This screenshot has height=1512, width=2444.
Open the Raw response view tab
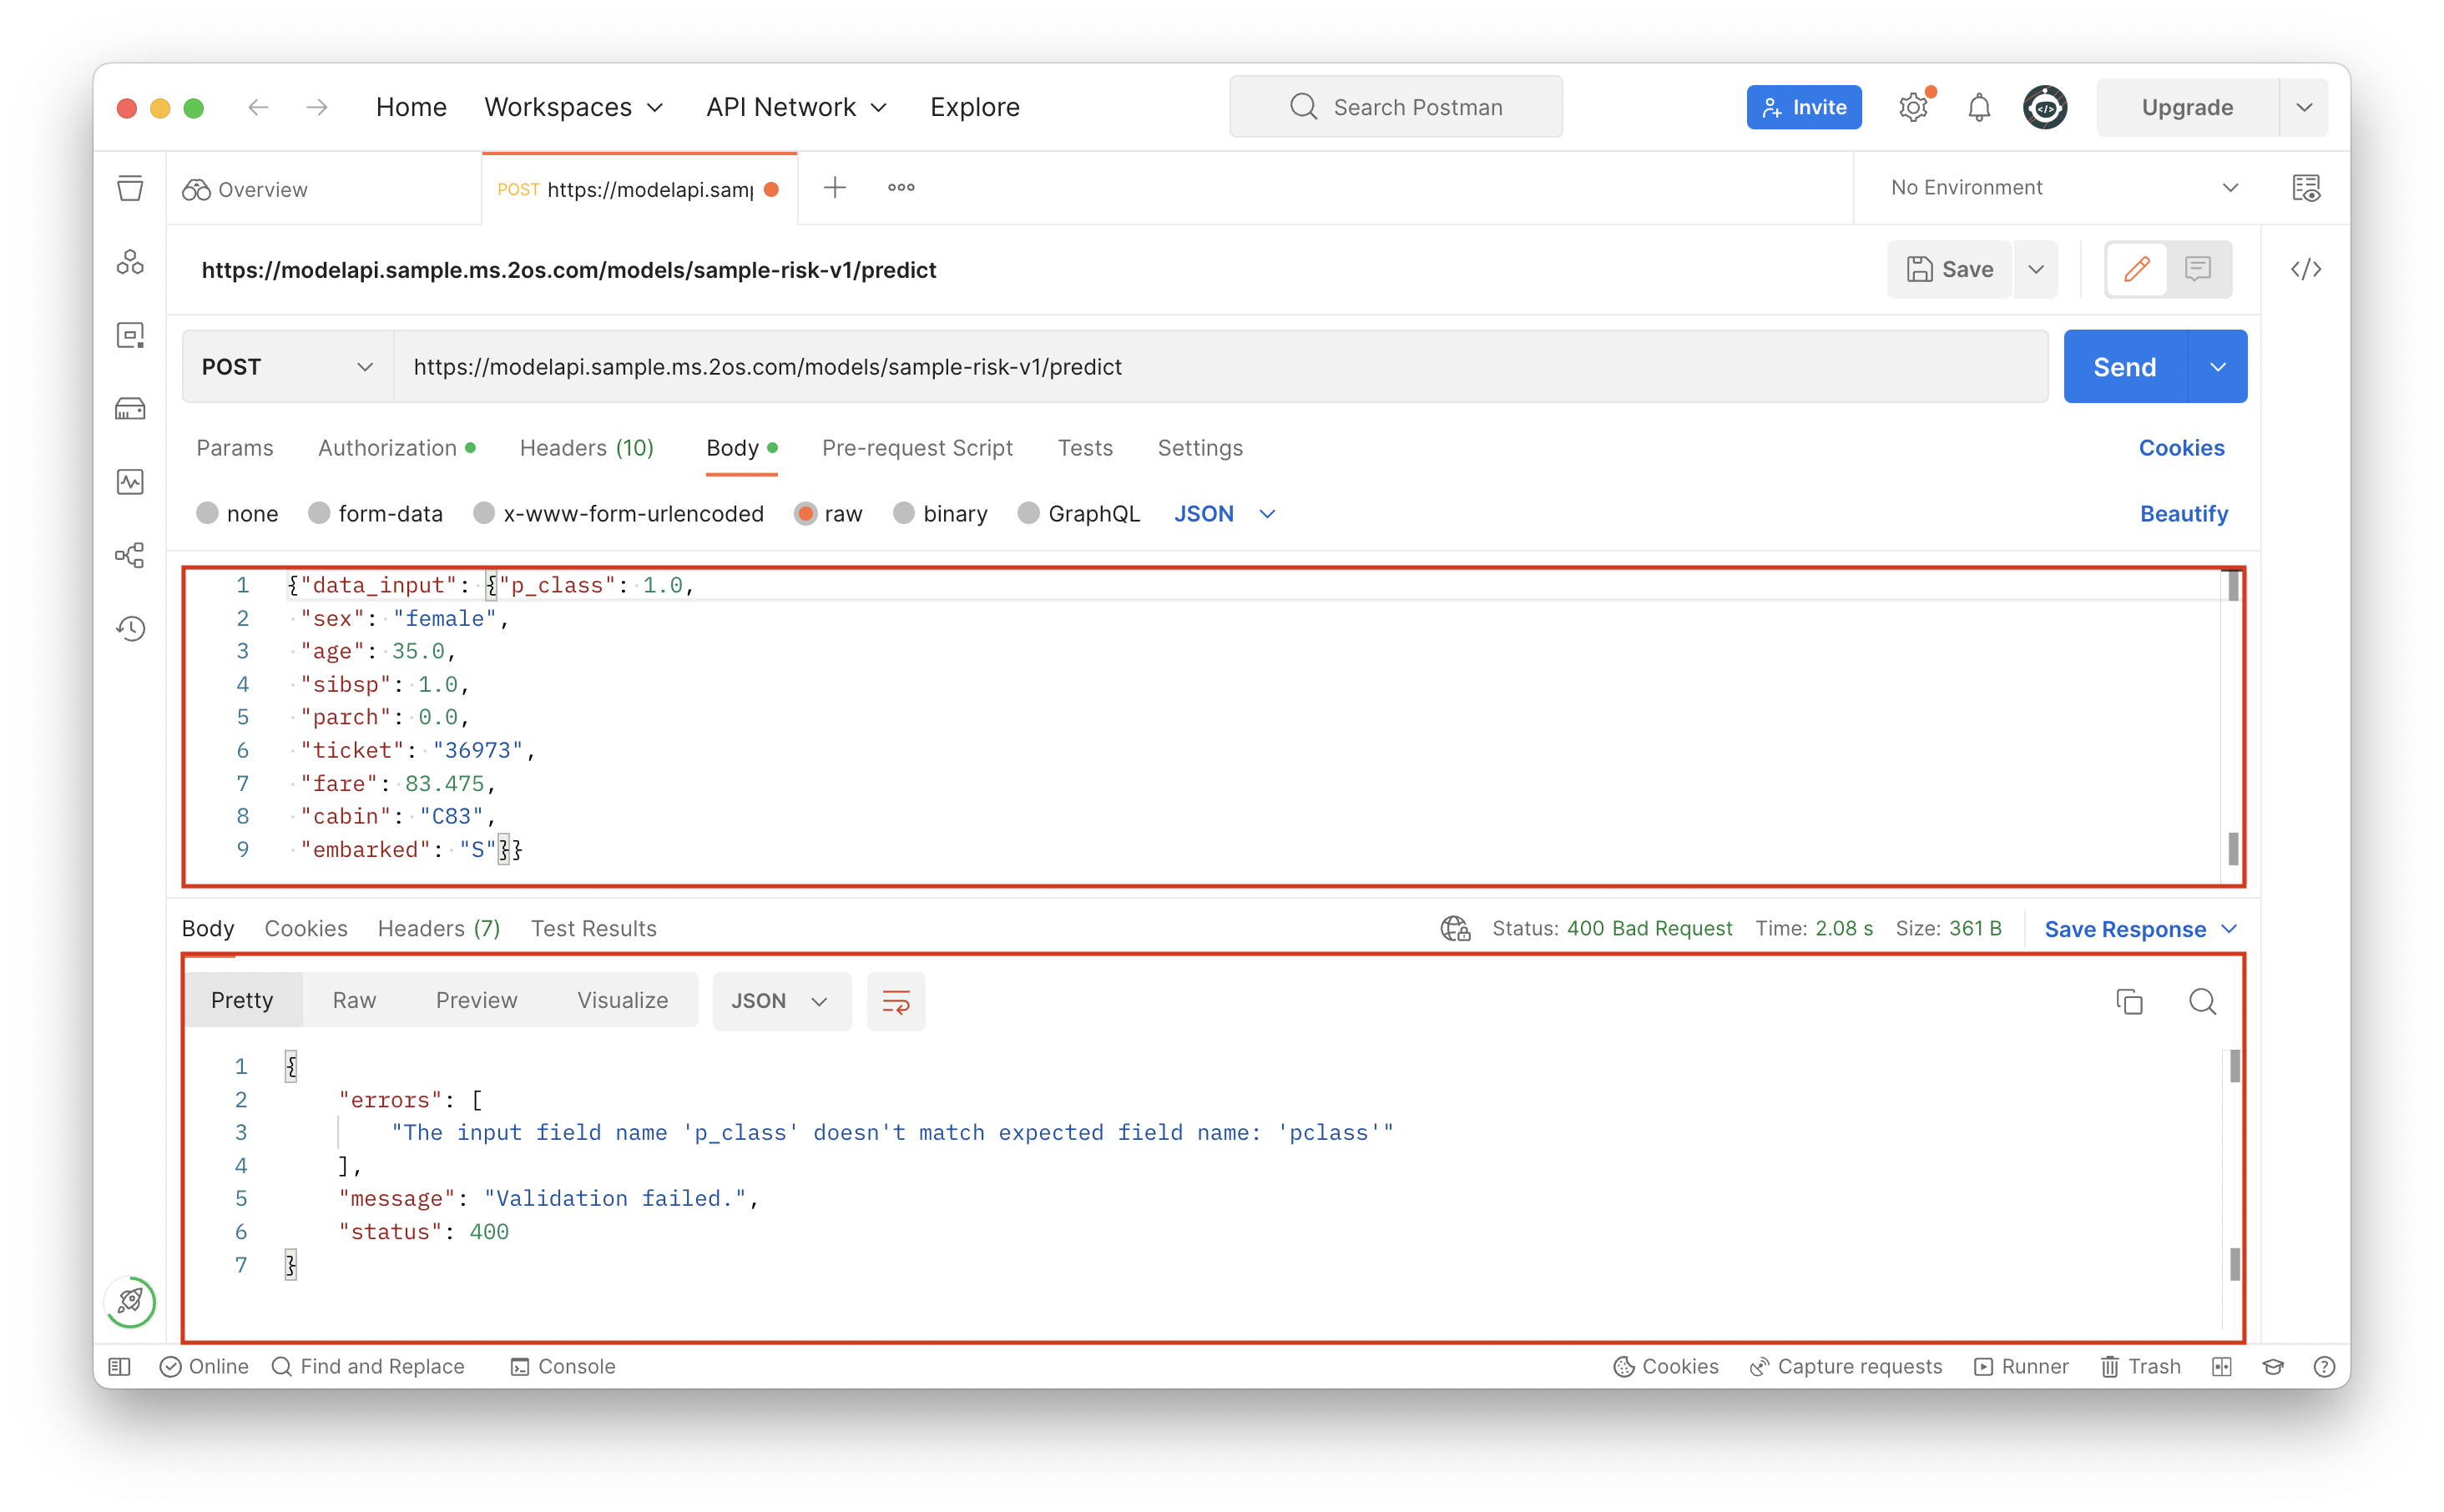354,1000
